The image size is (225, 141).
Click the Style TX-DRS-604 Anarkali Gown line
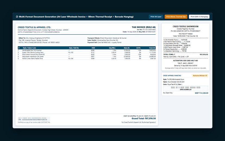(173, 79)
